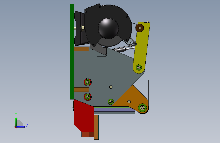
Task: Select the brown vertical bar at the bottom
Action: click(96, 127)
